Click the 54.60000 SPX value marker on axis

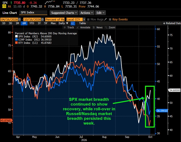tap(175, 90)
